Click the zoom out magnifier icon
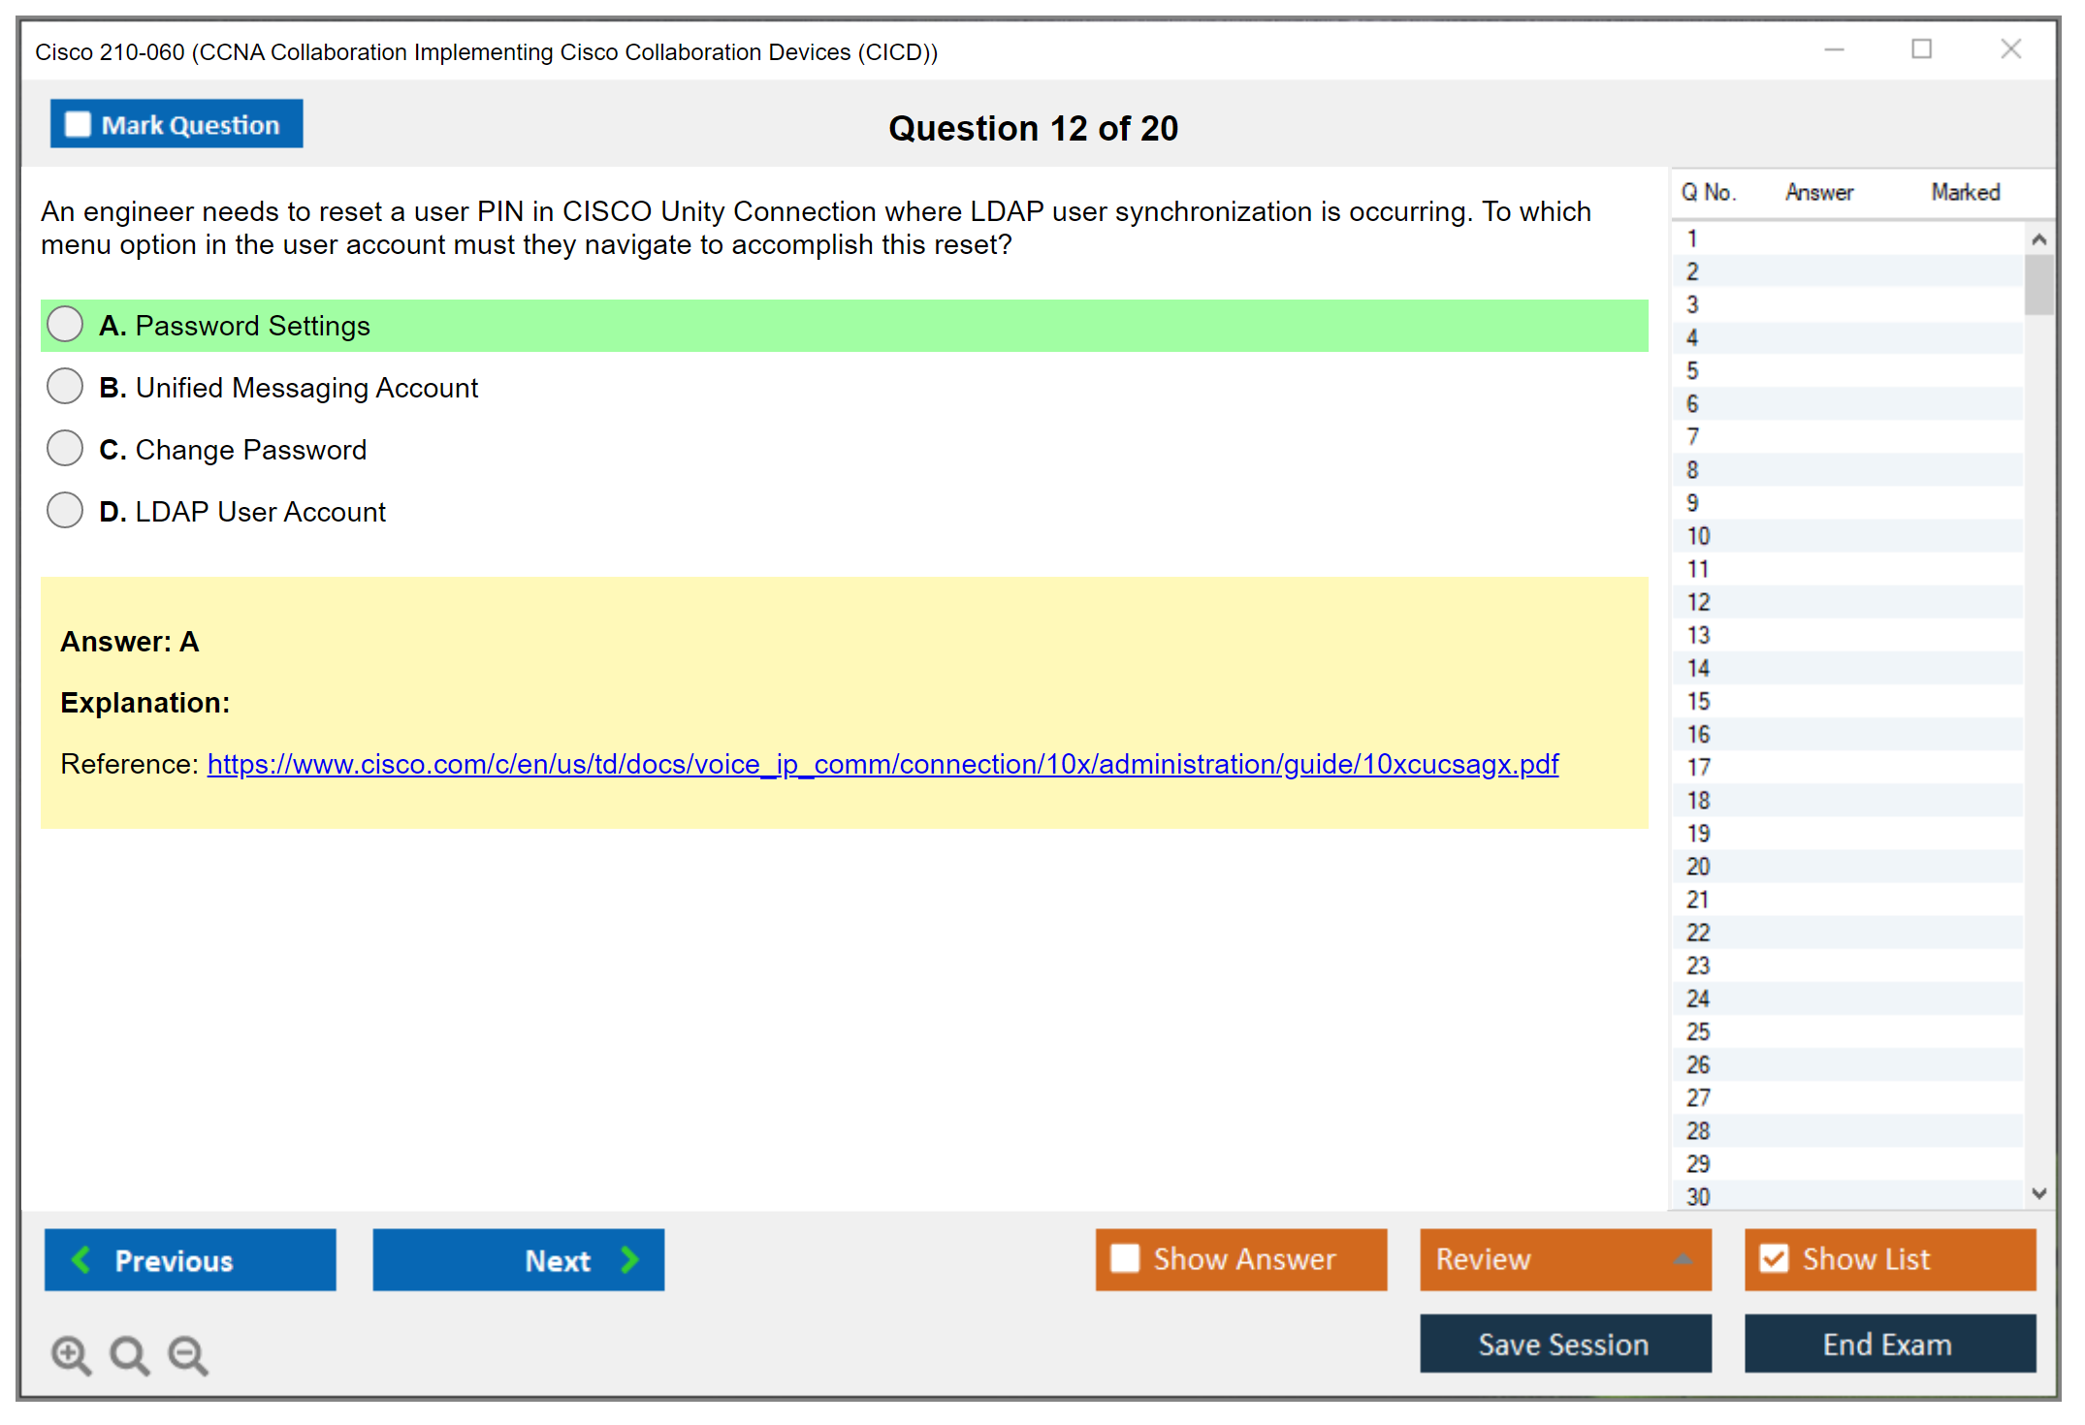 pyautogui.click(x=187, y=1354)
